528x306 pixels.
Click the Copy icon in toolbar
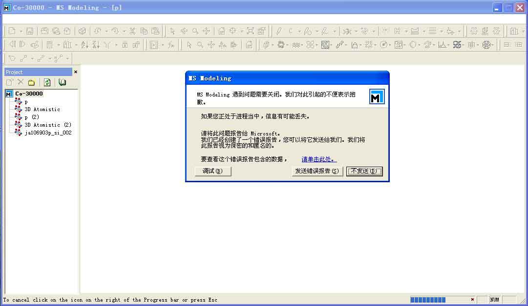(x=144, y=31)
